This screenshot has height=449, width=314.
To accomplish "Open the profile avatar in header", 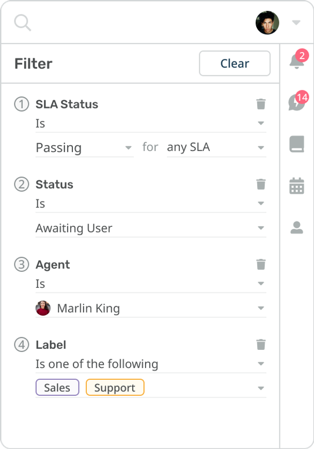I will 268,23.
